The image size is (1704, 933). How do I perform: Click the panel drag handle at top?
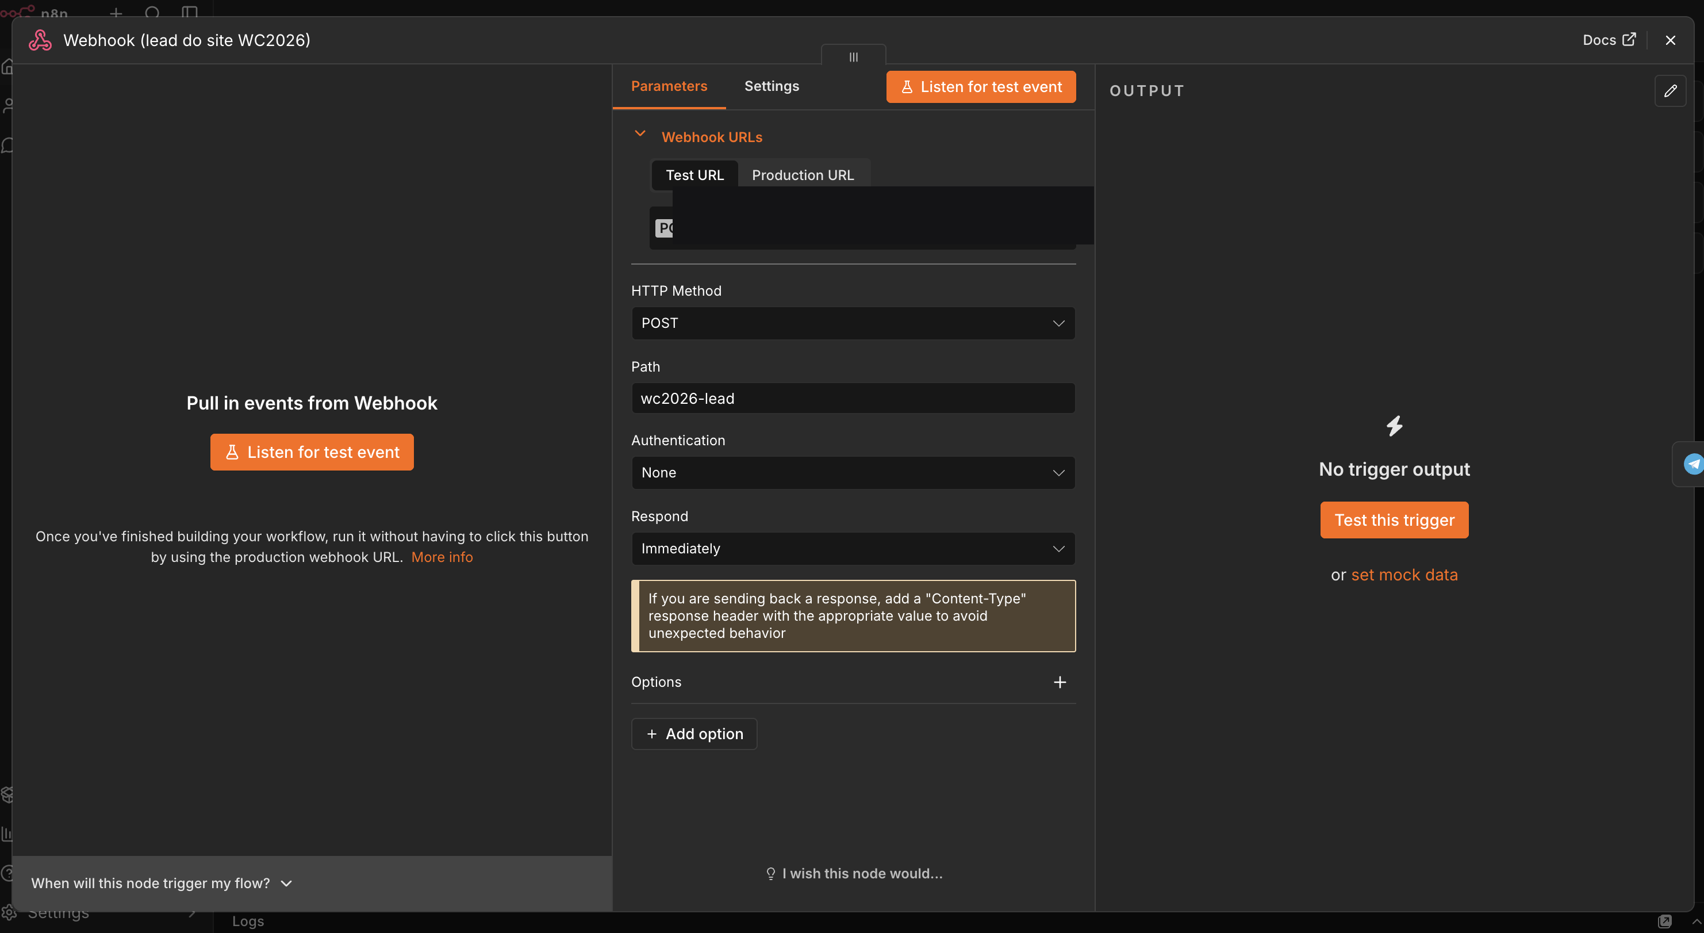coord(853,57)
